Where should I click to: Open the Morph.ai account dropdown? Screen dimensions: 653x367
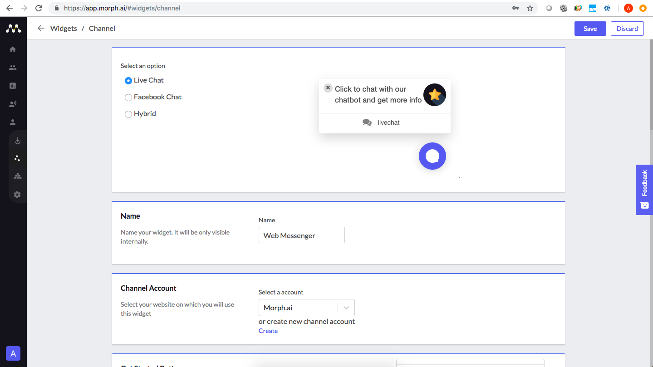pos(307,308)
